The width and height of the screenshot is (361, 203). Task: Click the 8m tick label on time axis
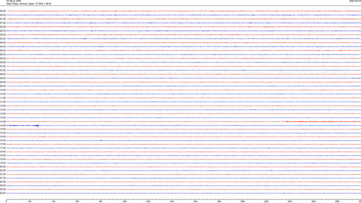point(101,201)
